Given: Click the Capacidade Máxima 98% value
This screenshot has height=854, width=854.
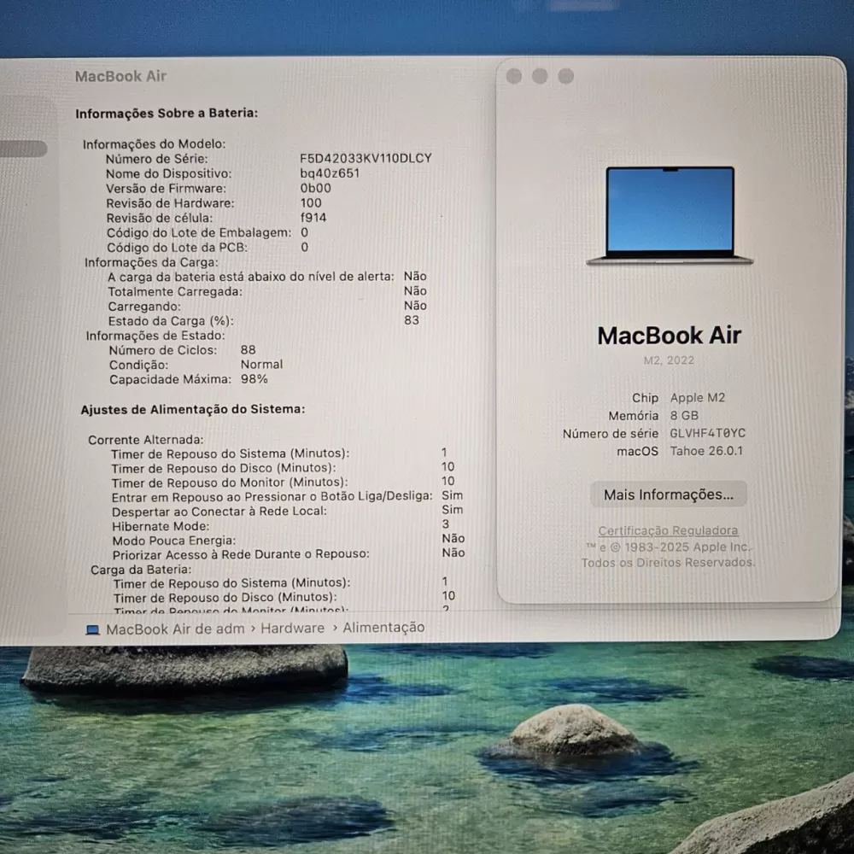Looking at the screenshot, I should click(254, 379).
